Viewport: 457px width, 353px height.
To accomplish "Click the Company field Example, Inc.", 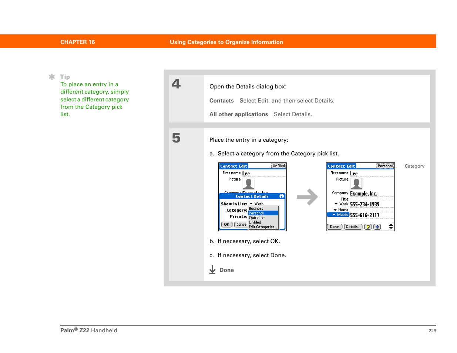I will (x=372, y=194).
